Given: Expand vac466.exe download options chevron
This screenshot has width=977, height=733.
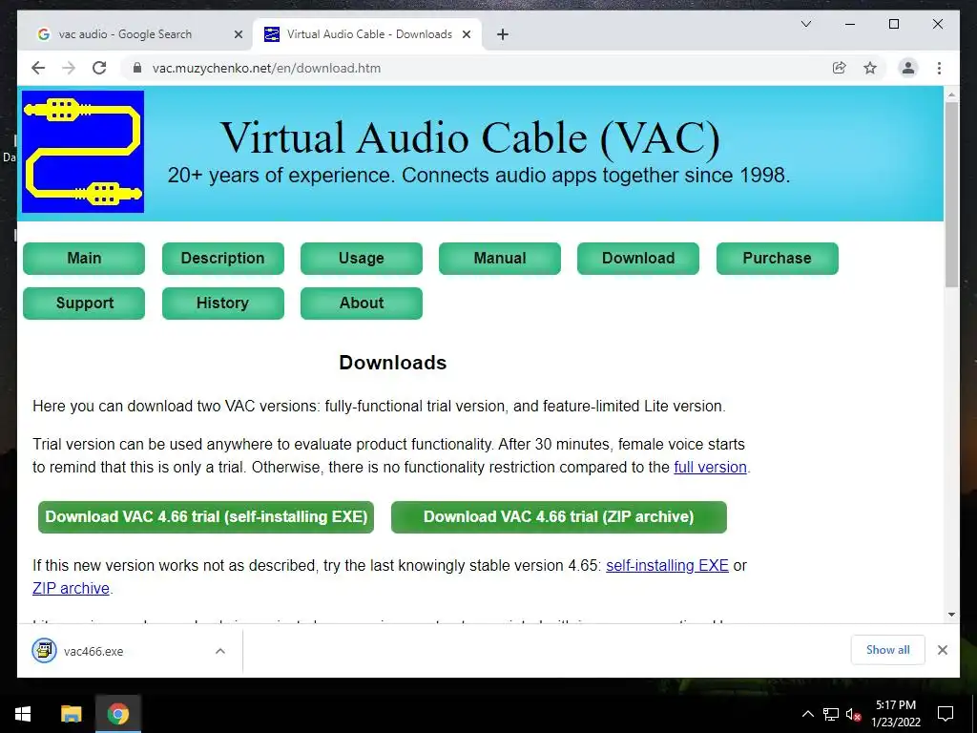Looking at the screenshot, I should point(220,651).
